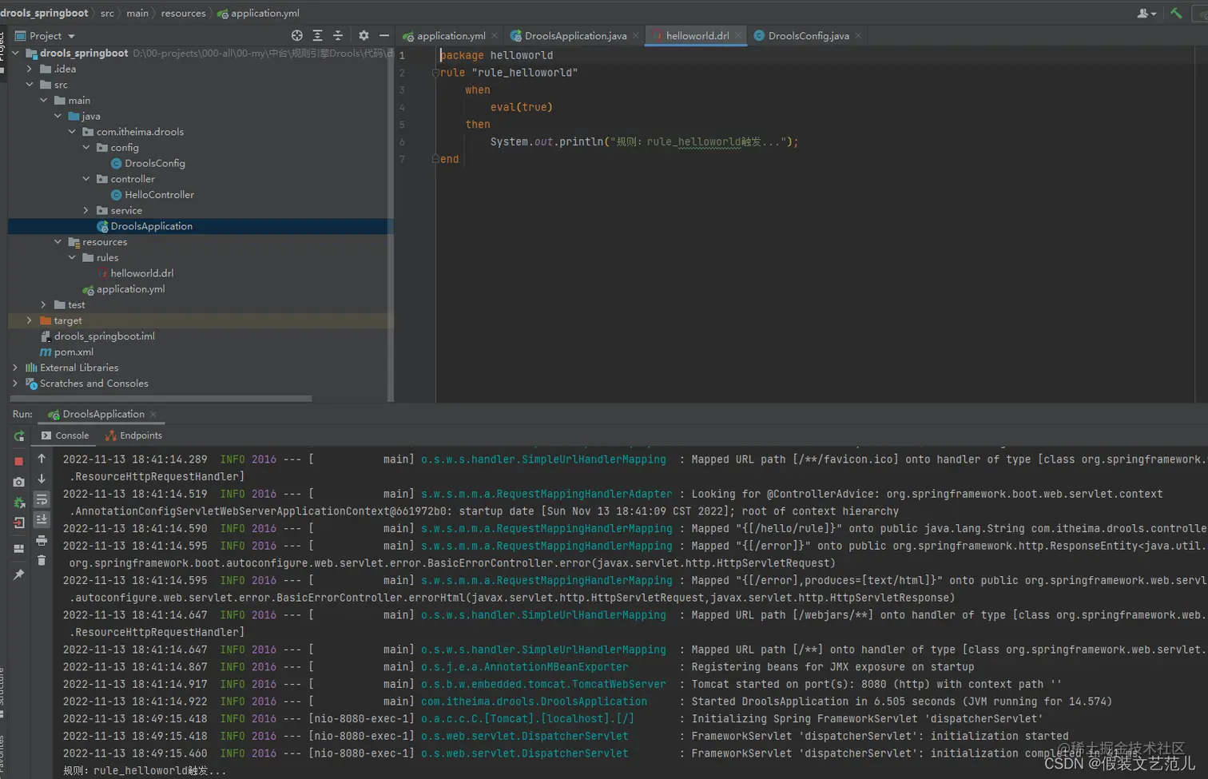This screenshot has height=779, width=1208.
Task: Open HelloController in the project tree
Action: click(x=159, y=195)
